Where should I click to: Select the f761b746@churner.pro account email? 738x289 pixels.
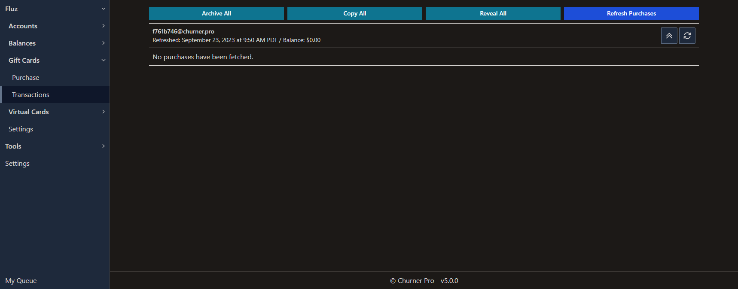[x=183, y=31]
